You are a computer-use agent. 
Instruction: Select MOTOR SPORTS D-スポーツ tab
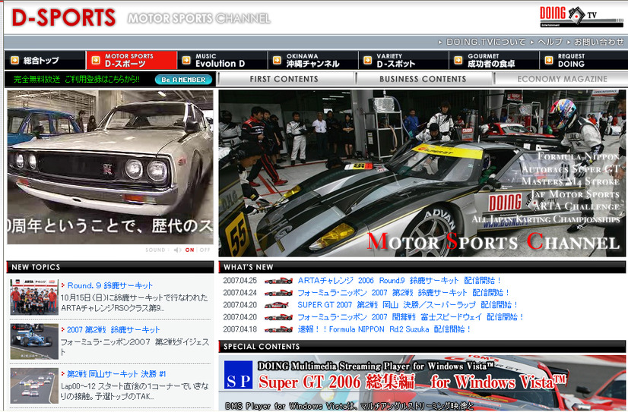(x=132, y=61)
